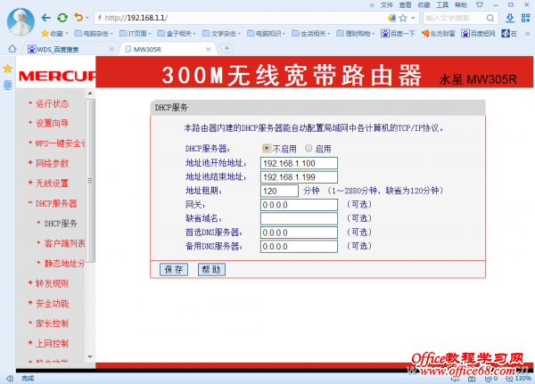Click the 缺省域名 empty field
This screenshot has width=535, height=384.
click(299, 218)
